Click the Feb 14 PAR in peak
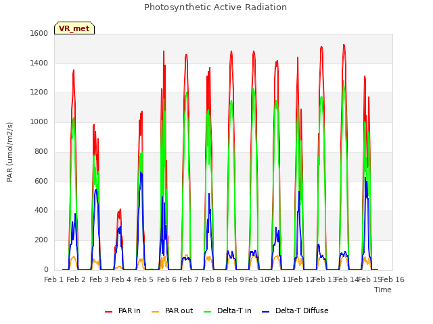The width and height of the screenshot is (433, 324). tap(344, 45)
